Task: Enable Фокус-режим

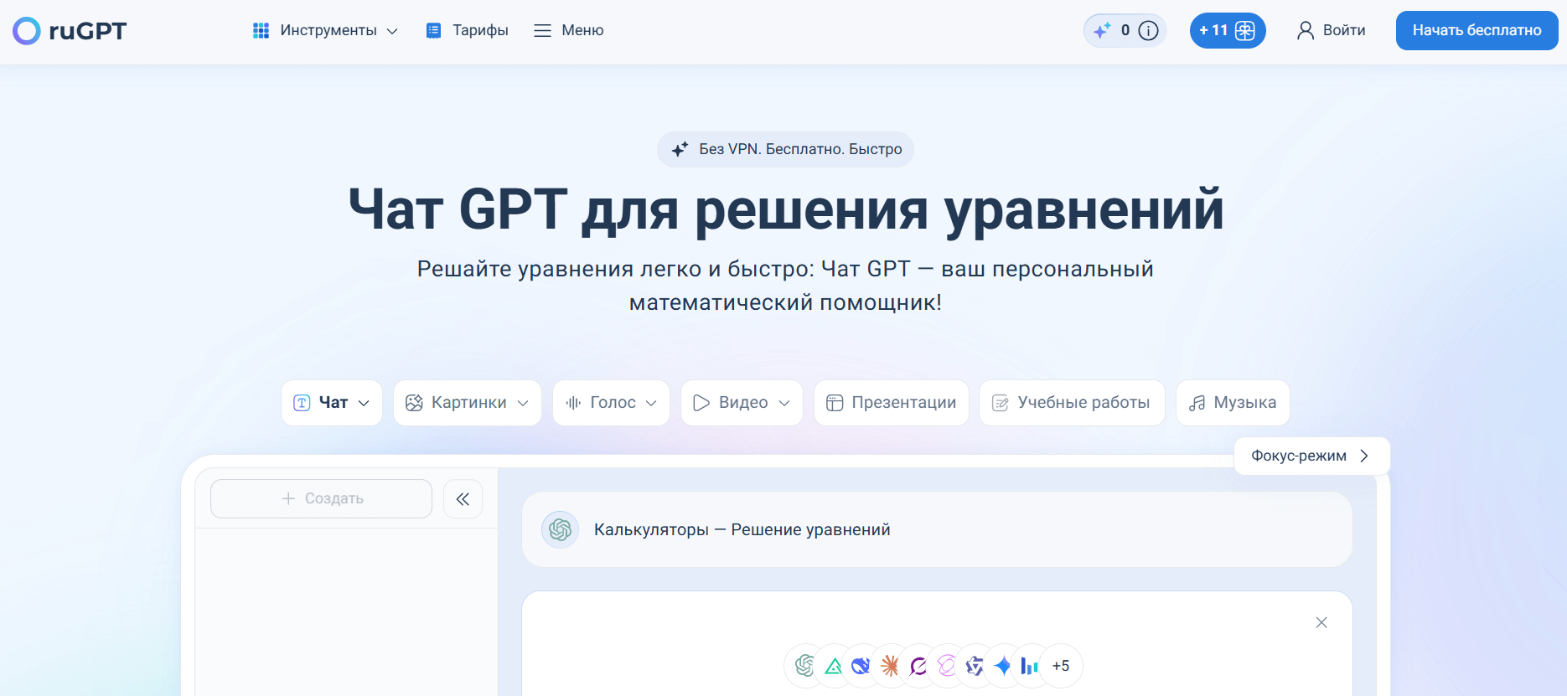Action: pos(1311,456)
